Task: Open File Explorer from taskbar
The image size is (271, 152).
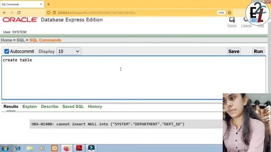Action: (x=30, y=148)
